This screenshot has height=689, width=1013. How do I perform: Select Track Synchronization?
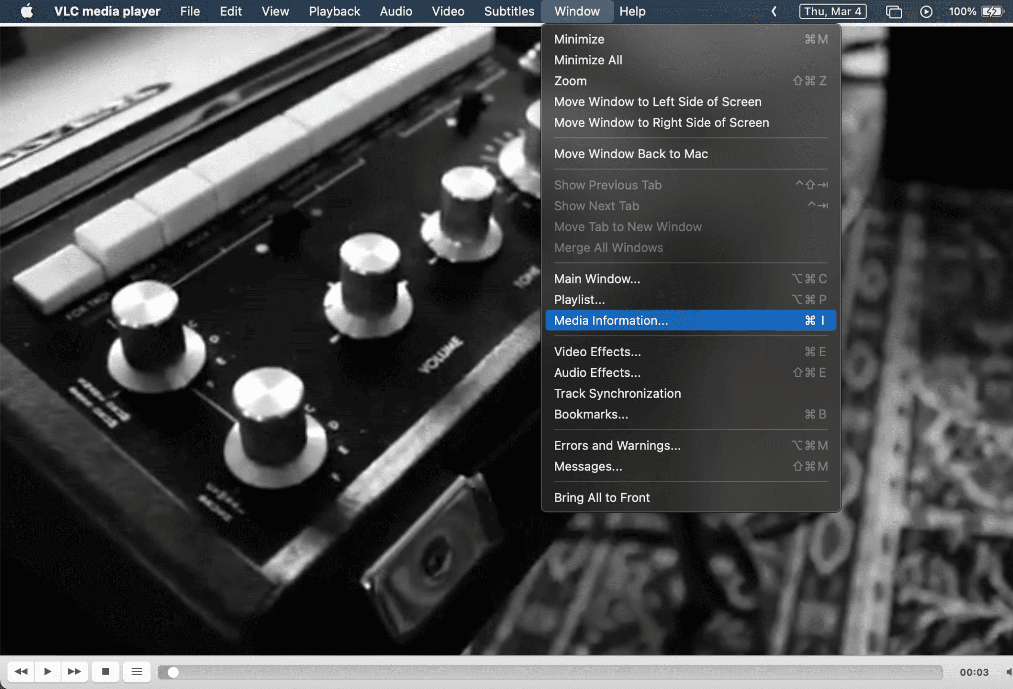(x=617, y=393)
